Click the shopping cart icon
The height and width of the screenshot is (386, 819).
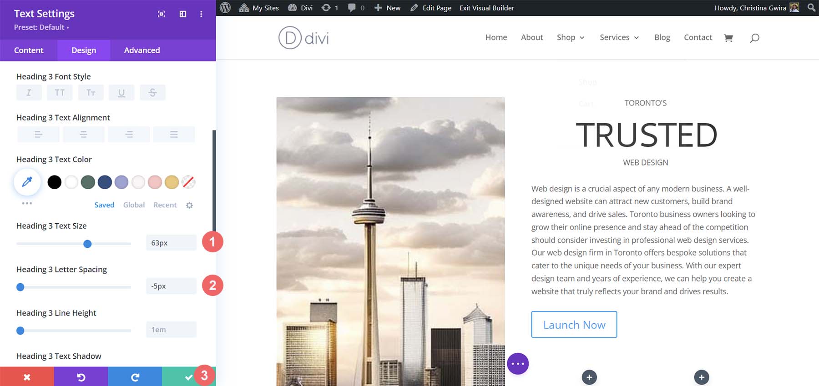(x=728, y=38)
